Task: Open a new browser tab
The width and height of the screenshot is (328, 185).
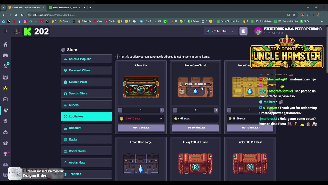Action: (90, 8)
